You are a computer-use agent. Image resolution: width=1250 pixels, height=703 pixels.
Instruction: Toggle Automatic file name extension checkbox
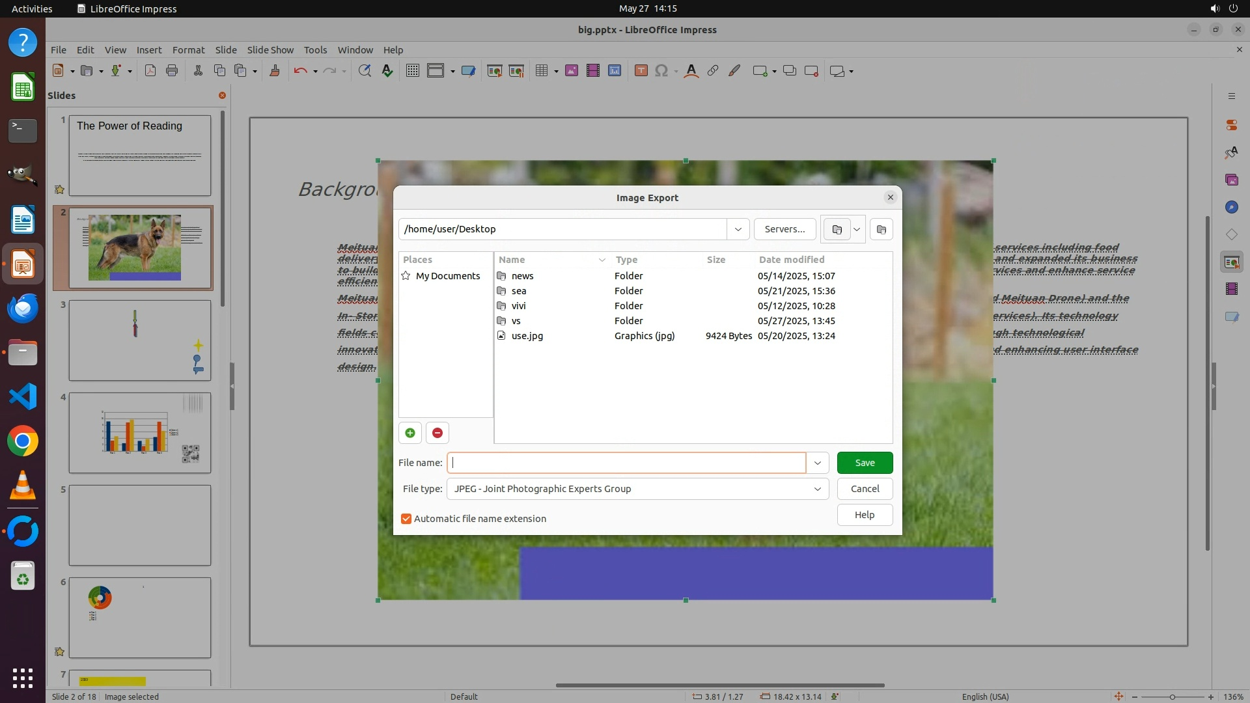pos(406,519)
